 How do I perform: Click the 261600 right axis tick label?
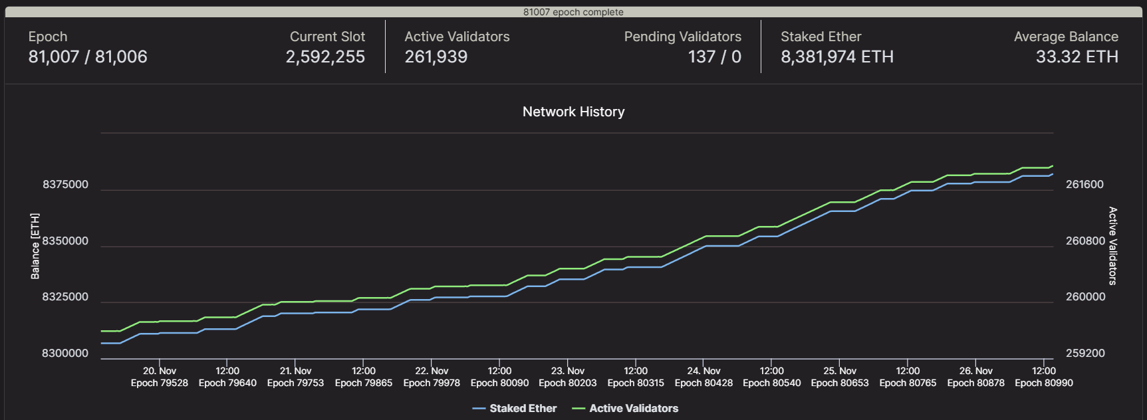click(1084, 185)
